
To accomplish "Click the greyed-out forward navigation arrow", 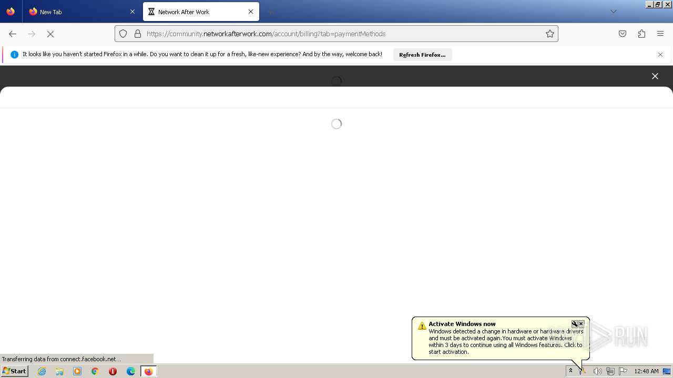I will coord(32,34).
